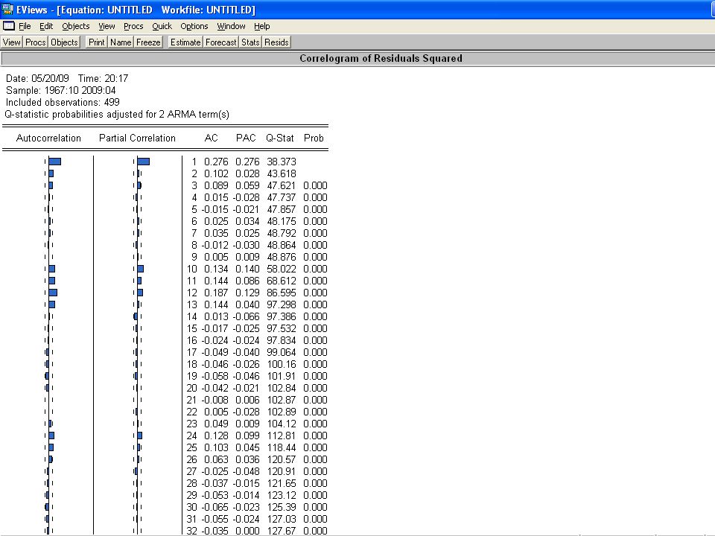Click the Name toolbar button

[x=121, y=42]
